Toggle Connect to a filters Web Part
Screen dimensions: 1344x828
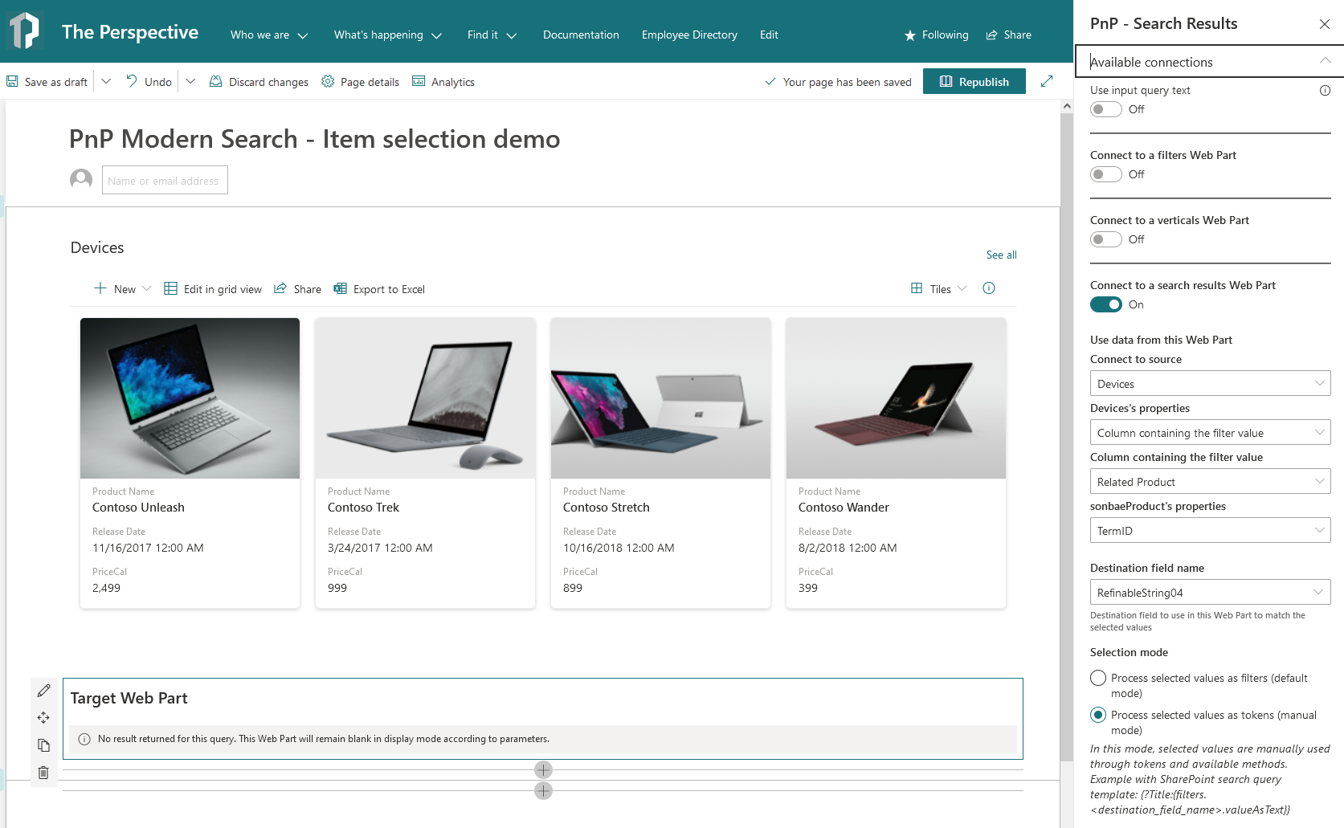(x=1105, y=174)
